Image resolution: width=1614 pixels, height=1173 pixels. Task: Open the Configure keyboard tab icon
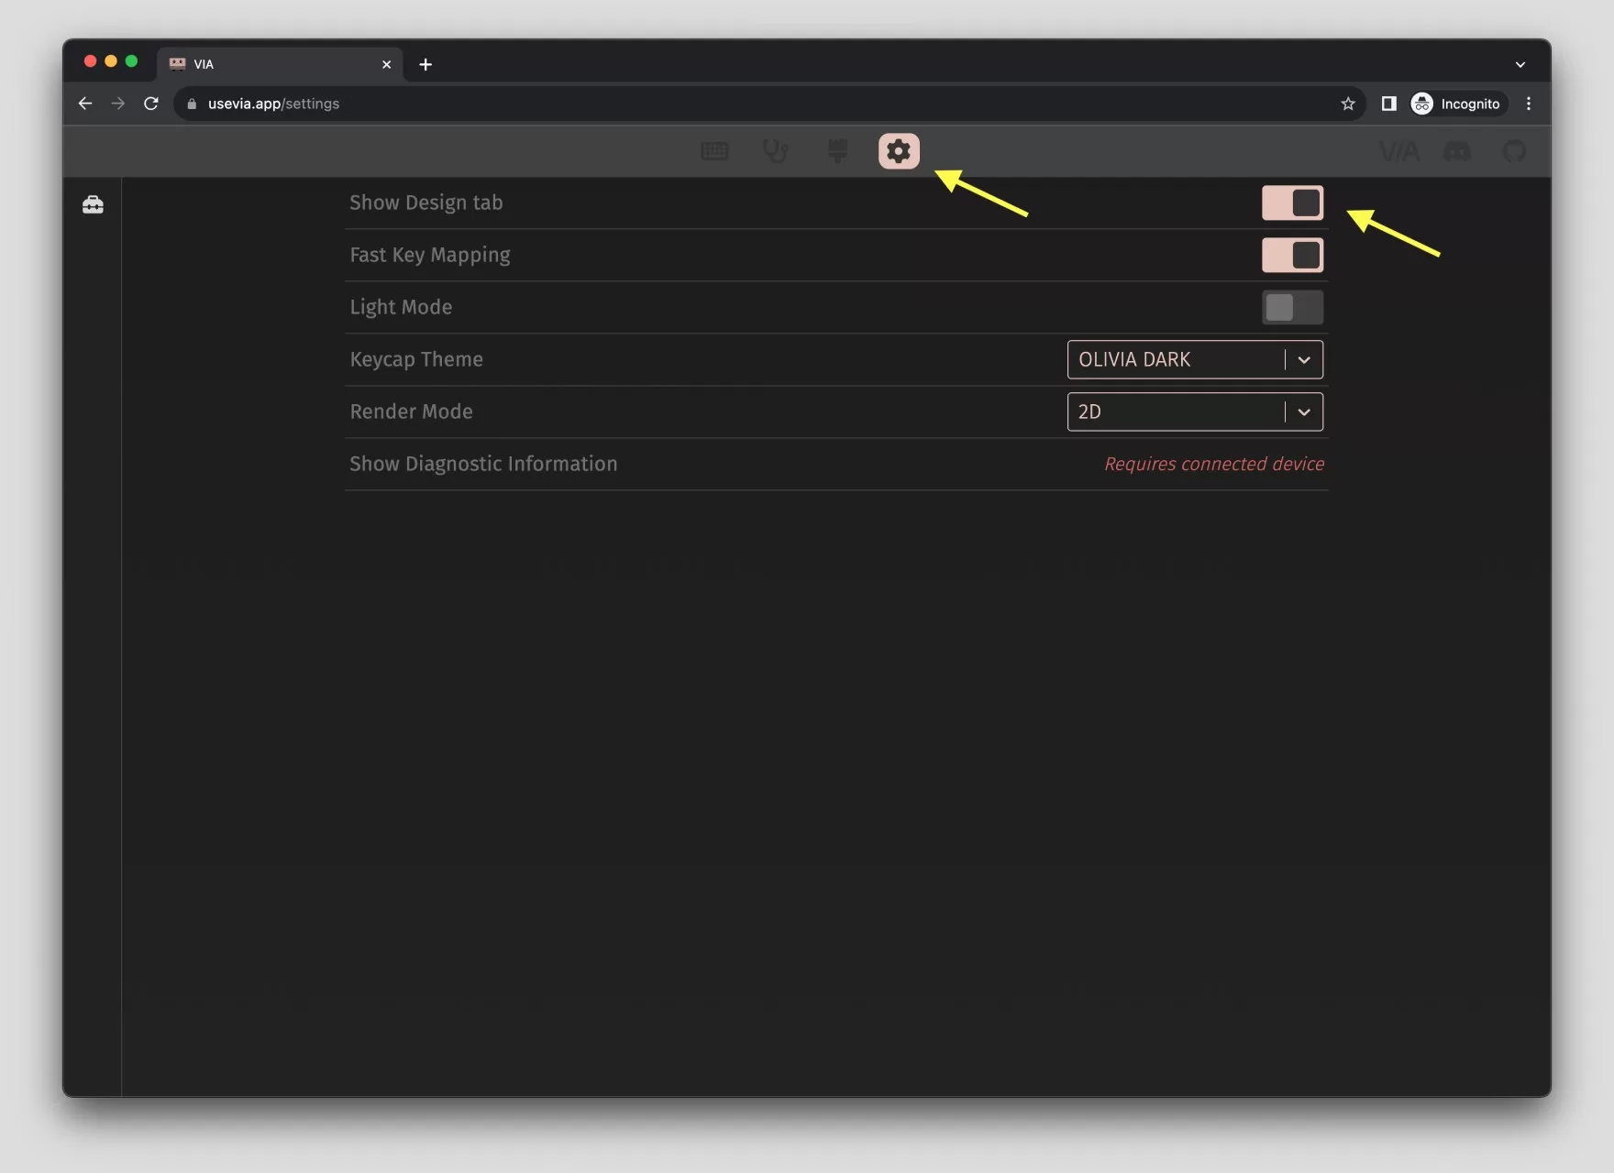click(x=714, y=151)
